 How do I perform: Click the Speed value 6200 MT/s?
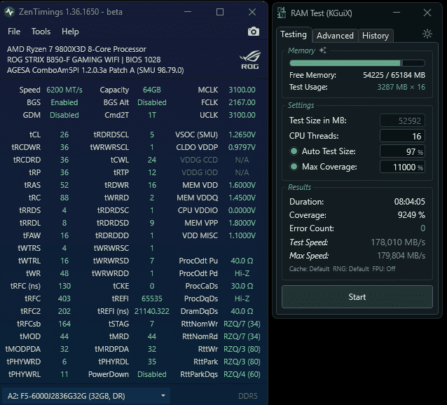coord(64,90)
